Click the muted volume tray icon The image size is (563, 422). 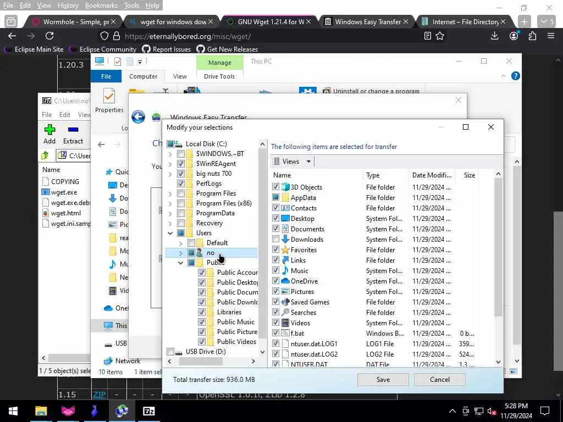492,411
